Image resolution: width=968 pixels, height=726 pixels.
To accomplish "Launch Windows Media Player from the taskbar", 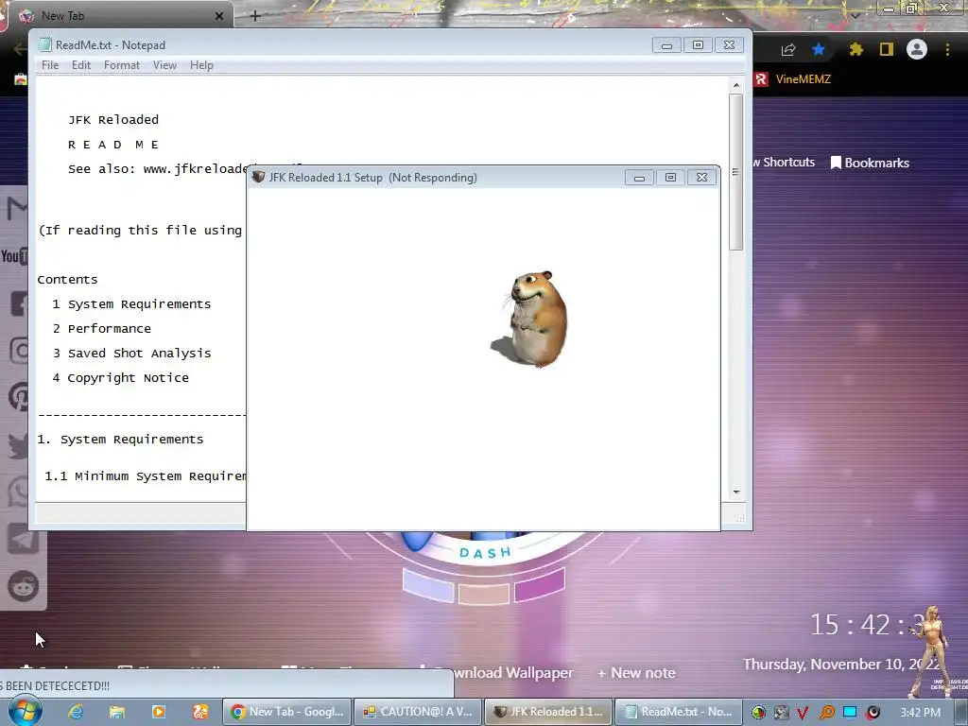I will coord(159,712).
